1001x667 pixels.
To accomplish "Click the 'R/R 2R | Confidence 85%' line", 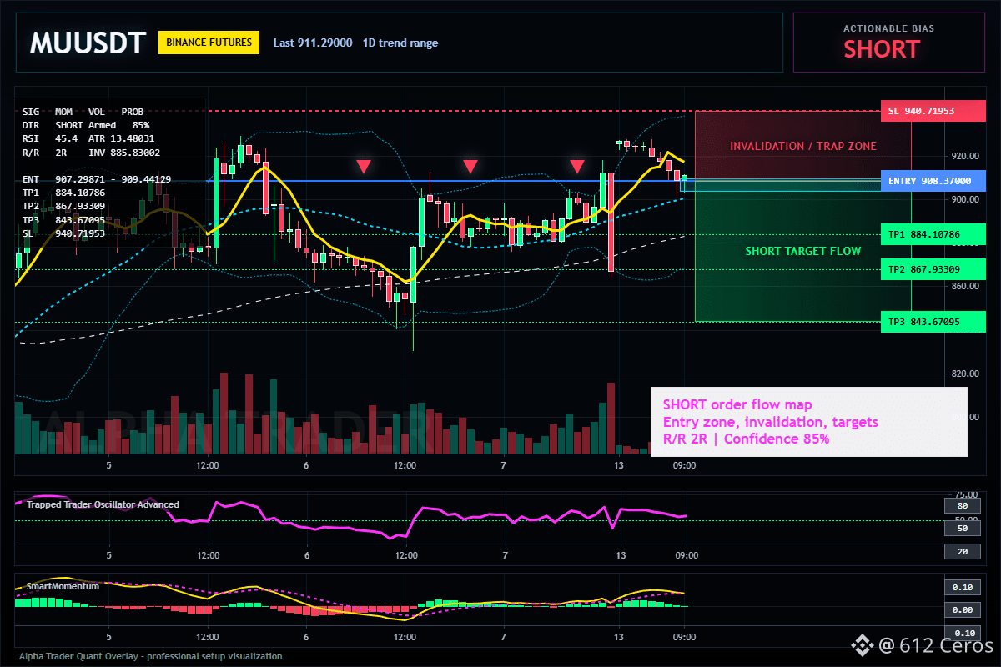I will click(x=747, y=439).
